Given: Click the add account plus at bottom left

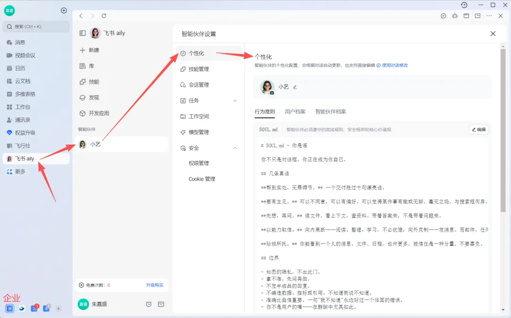Looking at the screenshot, I should click(x=58, y=309).
